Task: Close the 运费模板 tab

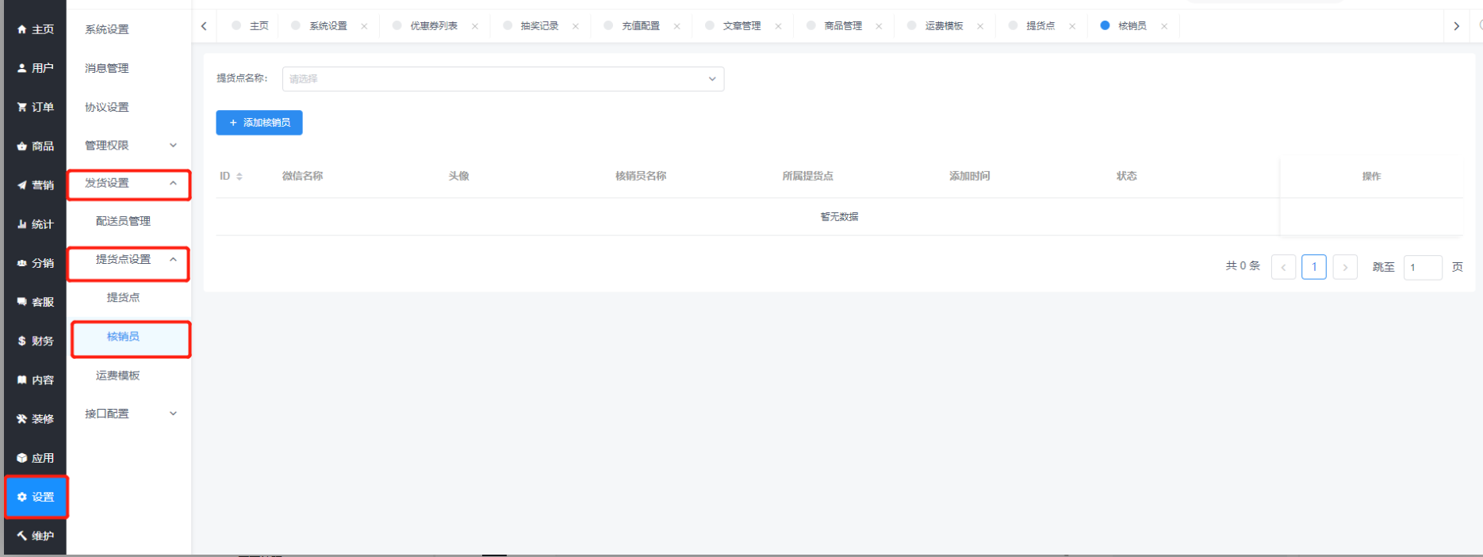Action: coord(980,26)
